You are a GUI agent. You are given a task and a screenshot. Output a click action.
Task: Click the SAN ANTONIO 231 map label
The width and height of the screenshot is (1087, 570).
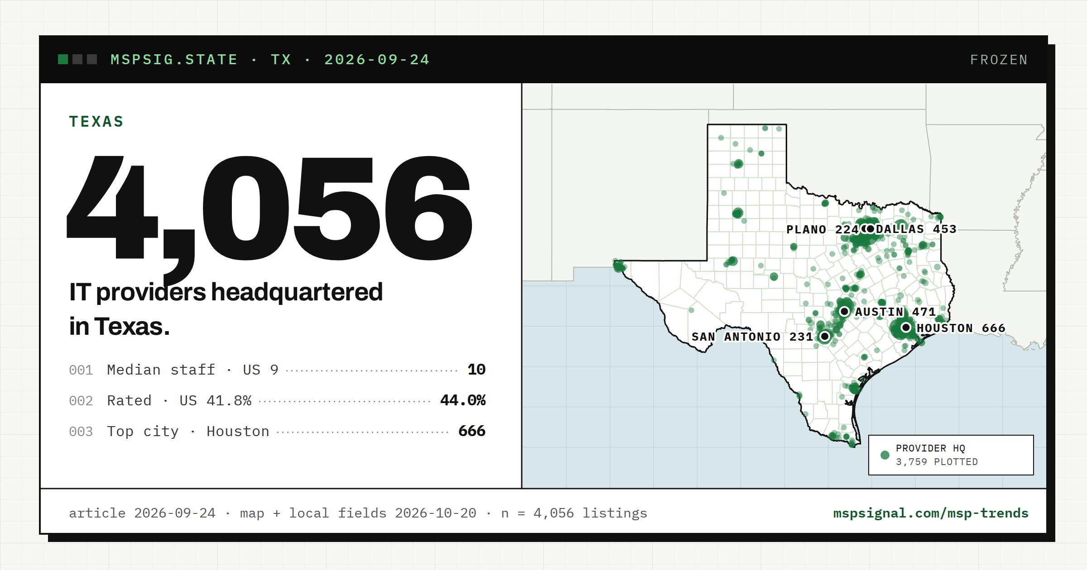click(752, 337)
